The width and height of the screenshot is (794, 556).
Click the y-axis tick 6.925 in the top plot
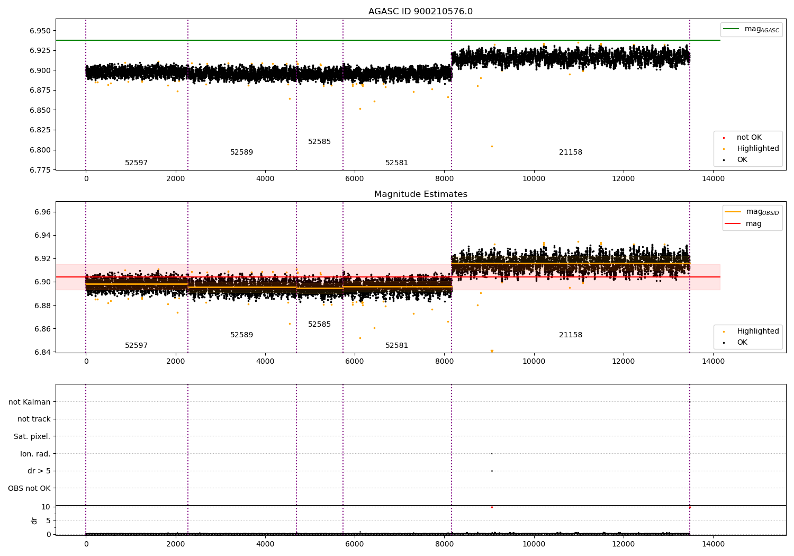point(40,50)
